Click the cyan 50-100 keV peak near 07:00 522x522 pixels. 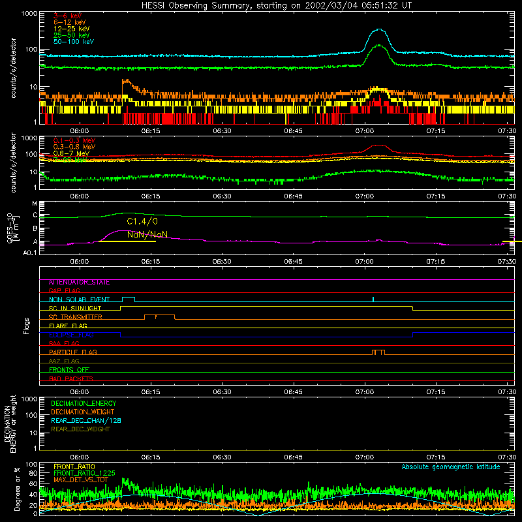coord(379,29)
